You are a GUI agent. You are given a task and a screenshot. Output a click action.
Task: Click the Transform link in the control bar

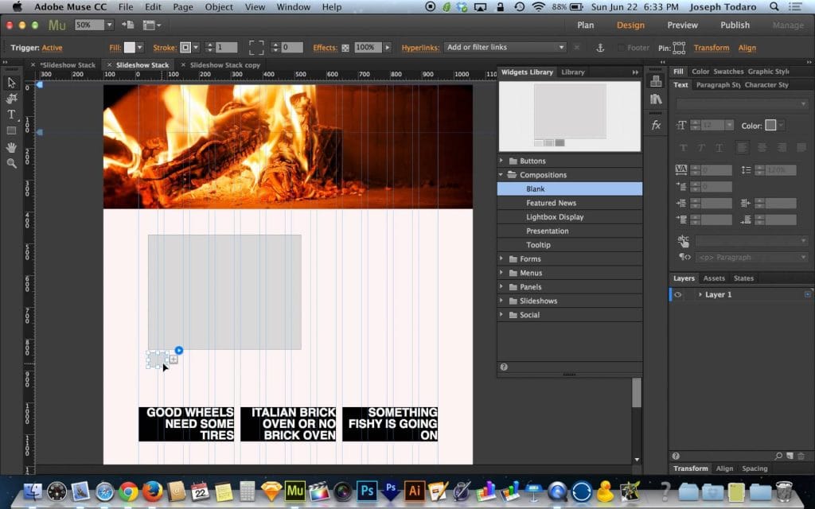coord(711,48)
